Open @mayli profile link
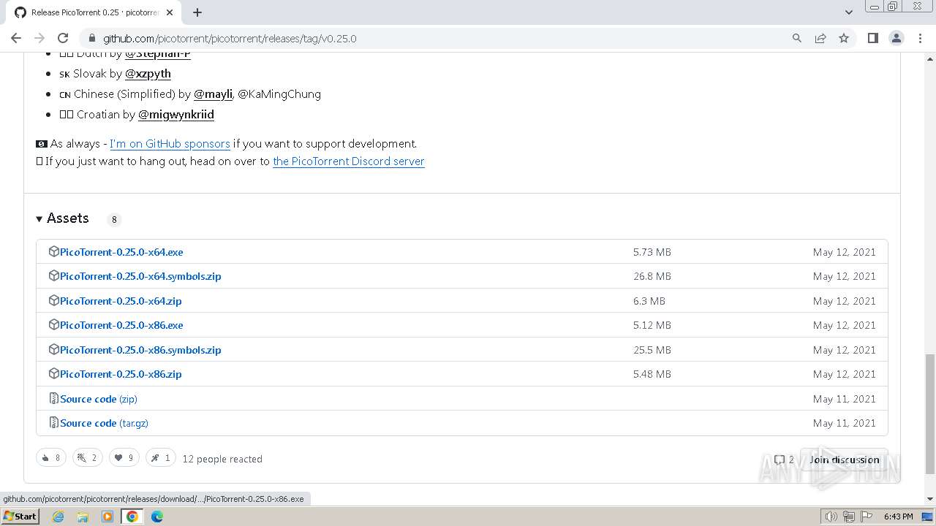 213,94
